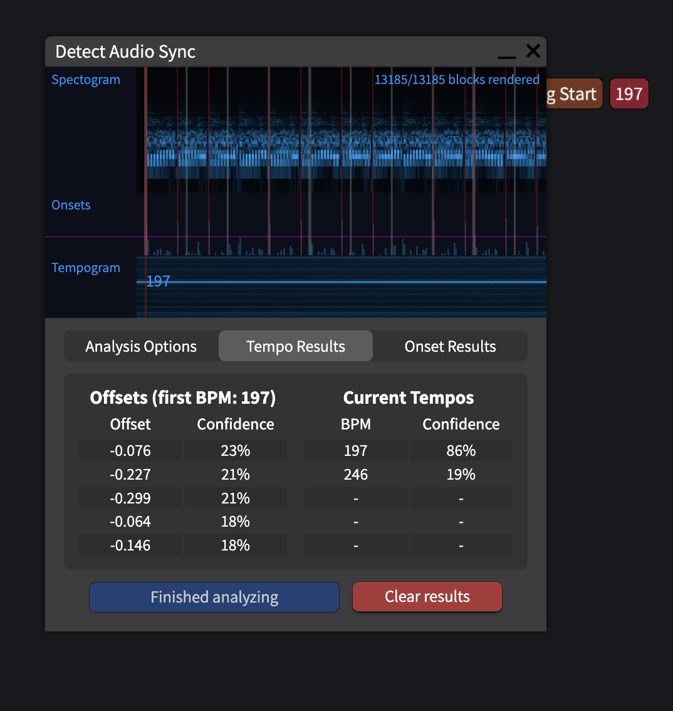Choose offset -0.146 in the table

click(130, 545)
